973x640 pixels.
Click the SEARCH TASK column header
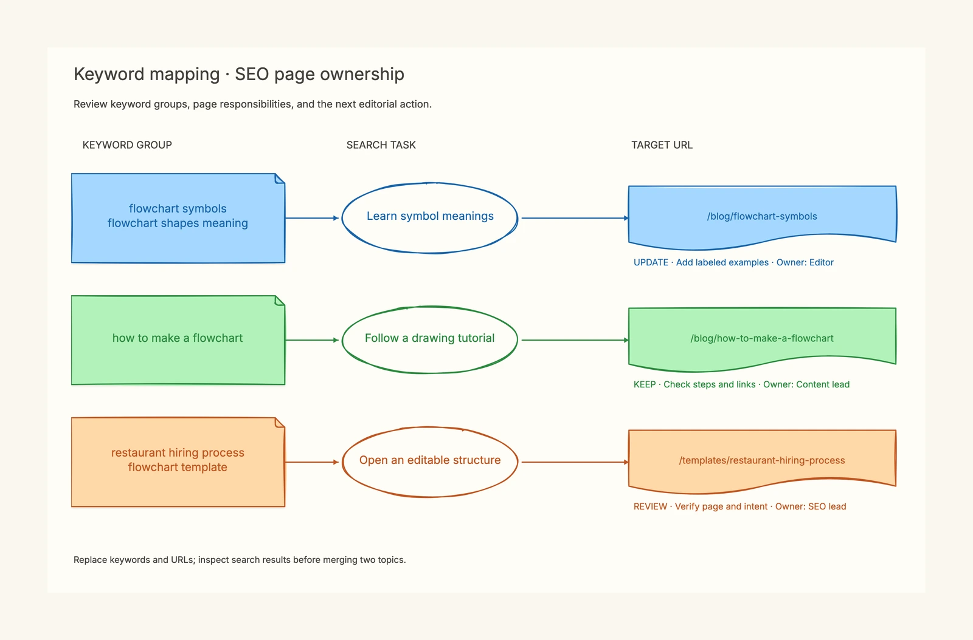[381, 145]
